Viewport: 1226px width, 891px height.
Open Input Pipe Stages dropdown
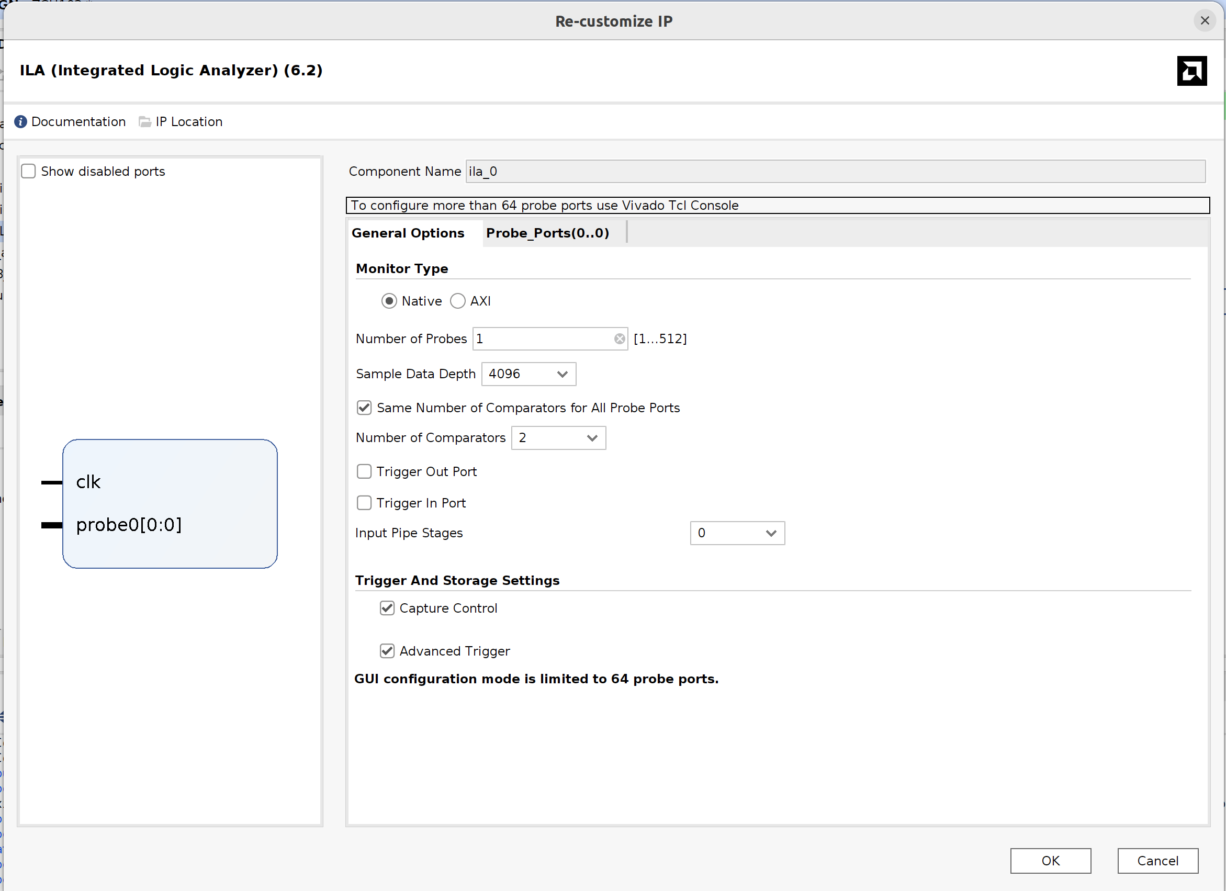[737, 533]
